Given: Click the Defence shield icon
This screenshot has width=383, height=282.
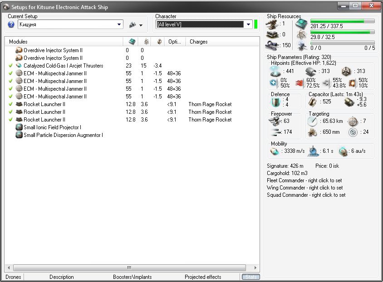Looking at the screenshot, I should click(x=276, y=102).
